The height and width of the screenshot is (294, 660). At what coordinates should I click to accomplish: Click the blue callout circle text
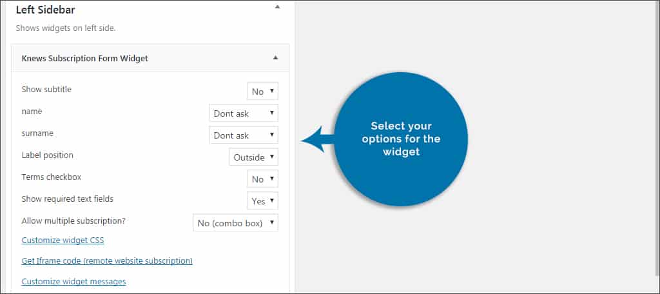click(401, 139)
